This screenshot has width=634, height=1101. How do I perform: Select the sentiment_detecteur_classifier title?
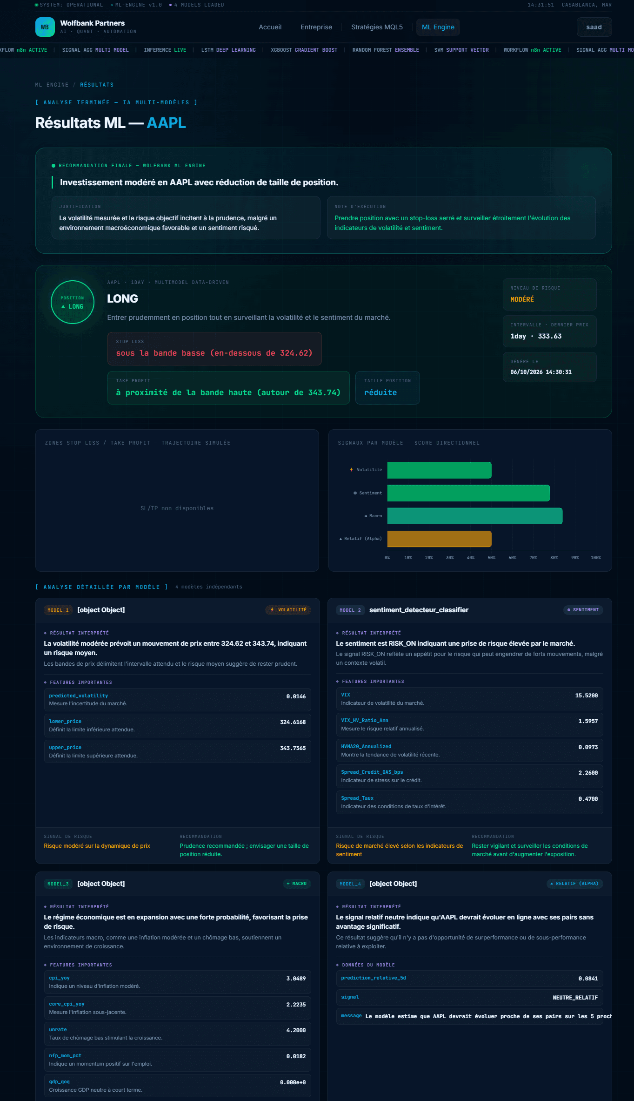point(419,610)
